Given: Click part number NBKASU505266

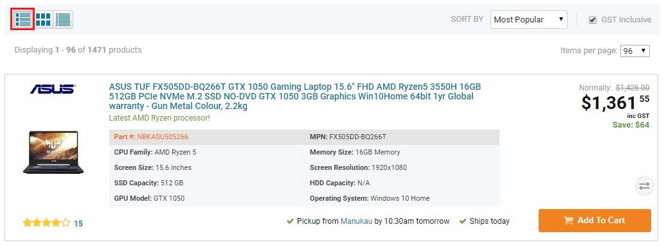Looking at the screenshot, I should (163, 137).
